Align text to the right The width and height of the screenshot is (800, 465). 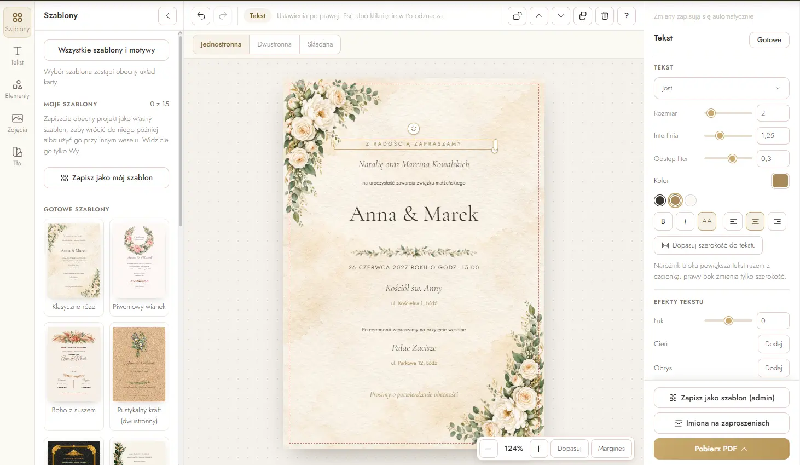coord(777,221)
